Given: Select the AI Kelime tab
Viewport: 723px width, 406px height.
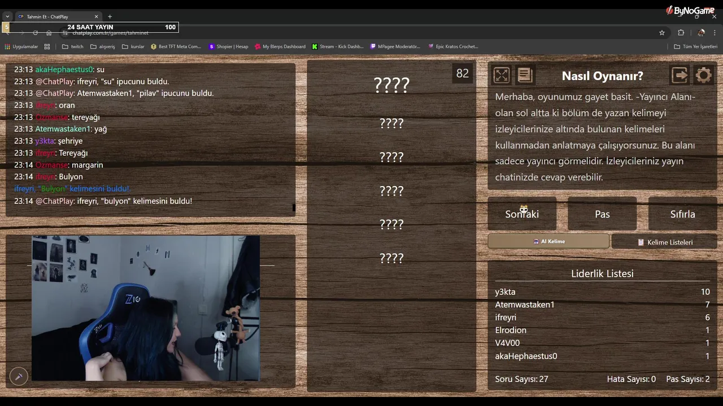Looking at the screenshot, I should (x=548, y=241).
